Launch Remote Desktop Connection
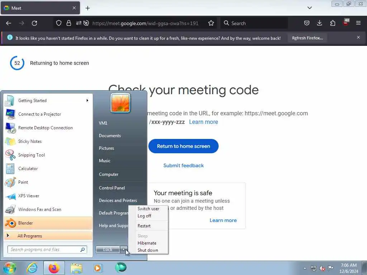Viewport: 367px width, 275px height. [x=48, y=128]
